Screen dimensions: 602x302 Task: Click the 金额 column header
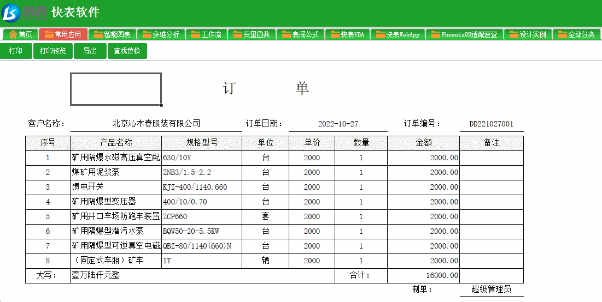point(424,143)
